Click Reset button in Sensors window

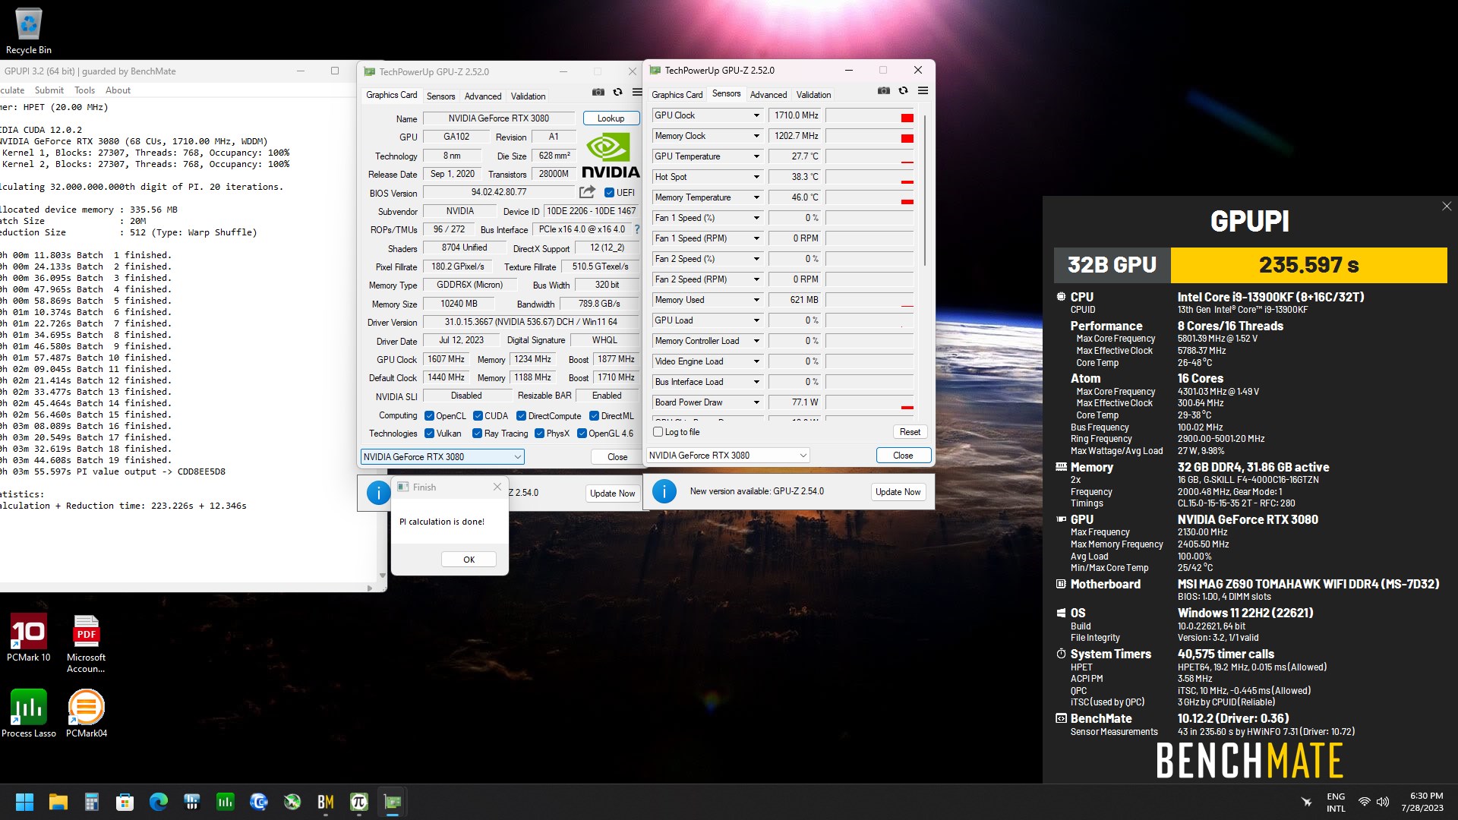pyautogui.click(x=910, y=432)
